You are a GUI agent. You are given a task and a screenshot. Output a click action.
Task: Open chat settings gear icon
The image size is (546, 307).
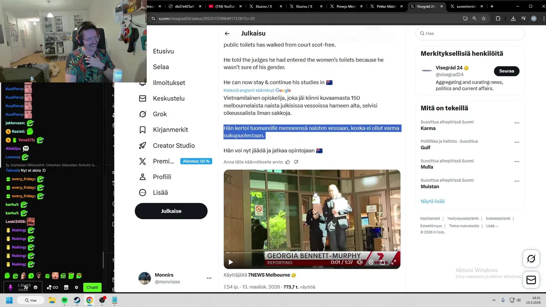coord(76,287)
